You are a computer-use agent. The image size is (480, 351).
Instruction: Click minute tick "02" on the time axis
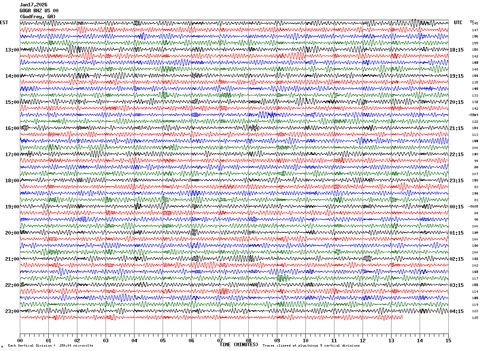77,340
